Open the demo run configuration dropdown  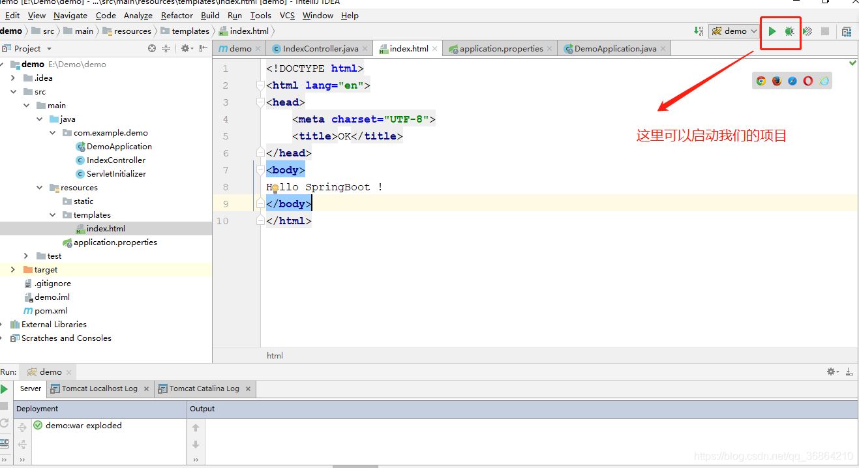734,31
